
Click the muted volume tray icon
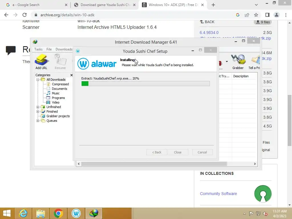[265, 213]
